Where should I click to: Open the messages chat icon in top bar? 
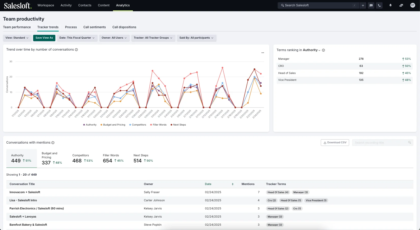(x=371, y=5)
